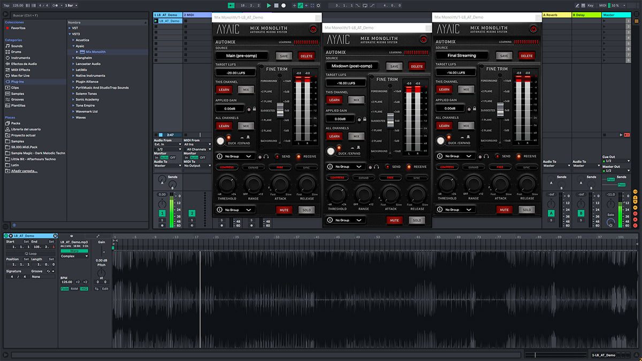Toggle the clip HiQ button
Image resolution: width=642 pixels, height=361 pixels.
tap(84, 289)
